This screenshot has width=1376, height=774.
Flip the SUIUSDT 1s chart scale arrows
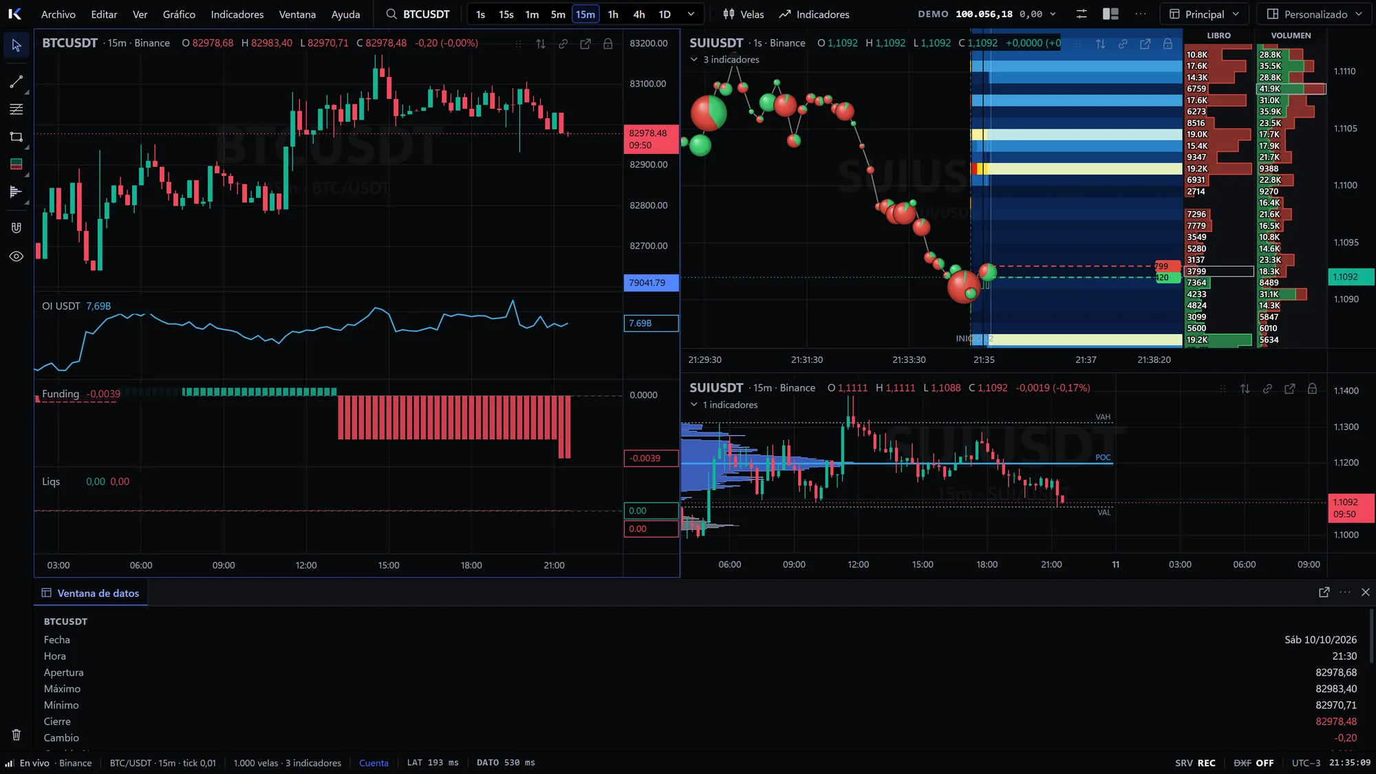pyautogui.click(x=1101, y=43)
